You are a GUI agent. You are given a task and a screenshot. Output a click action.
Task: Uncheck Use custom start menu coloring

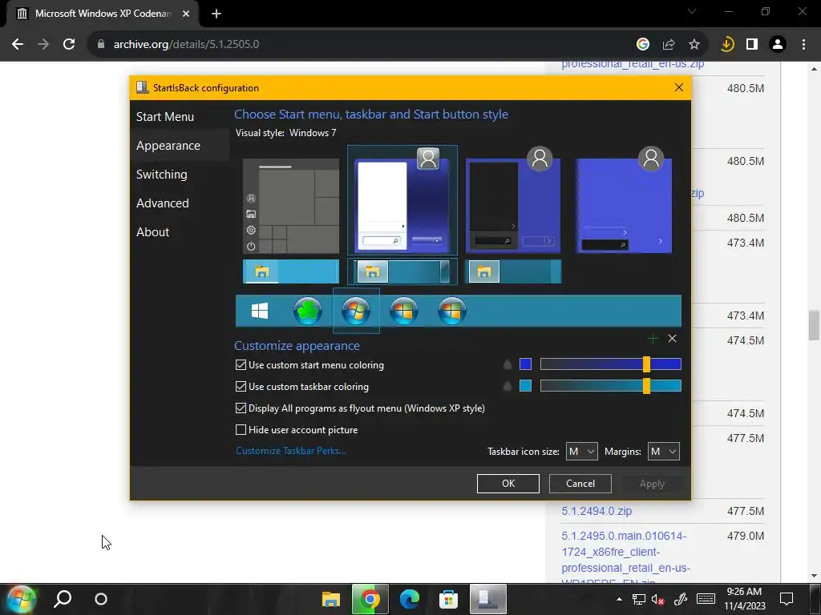coord(241,365)
